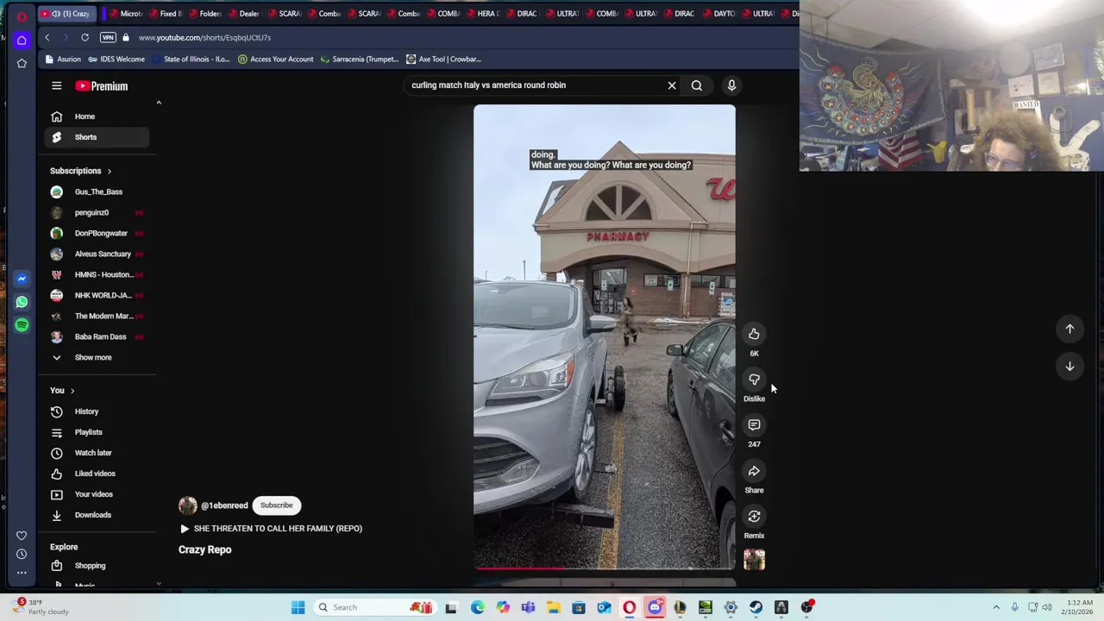
Task: Click the YouTube Premium logo
Action: coord(102,85)
